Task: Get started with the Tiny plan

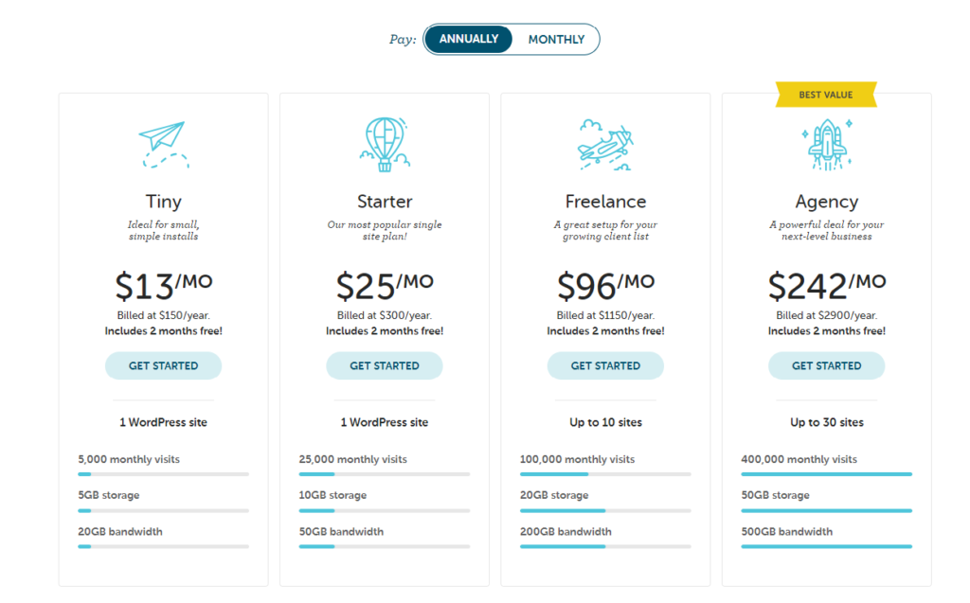Action: pos(163,365)
